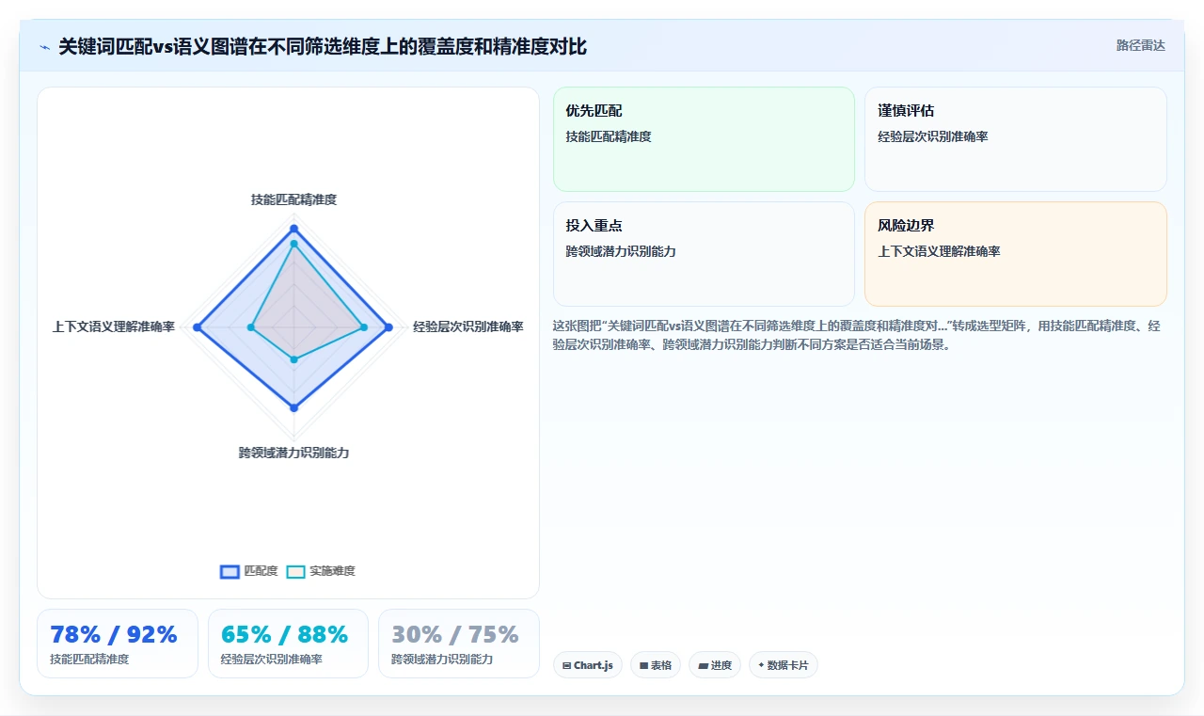Click the 实施难度 legend color box

295,571
